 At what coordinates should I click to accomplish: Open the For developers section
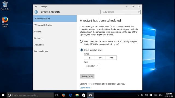click(55, 51)
